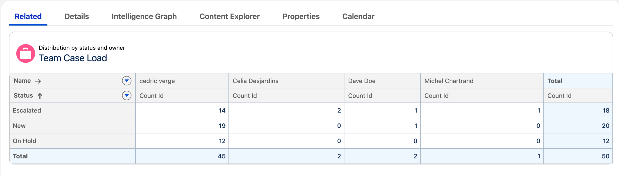
Task: Click the Status ascending sort arrow
Action: point(40,96)
